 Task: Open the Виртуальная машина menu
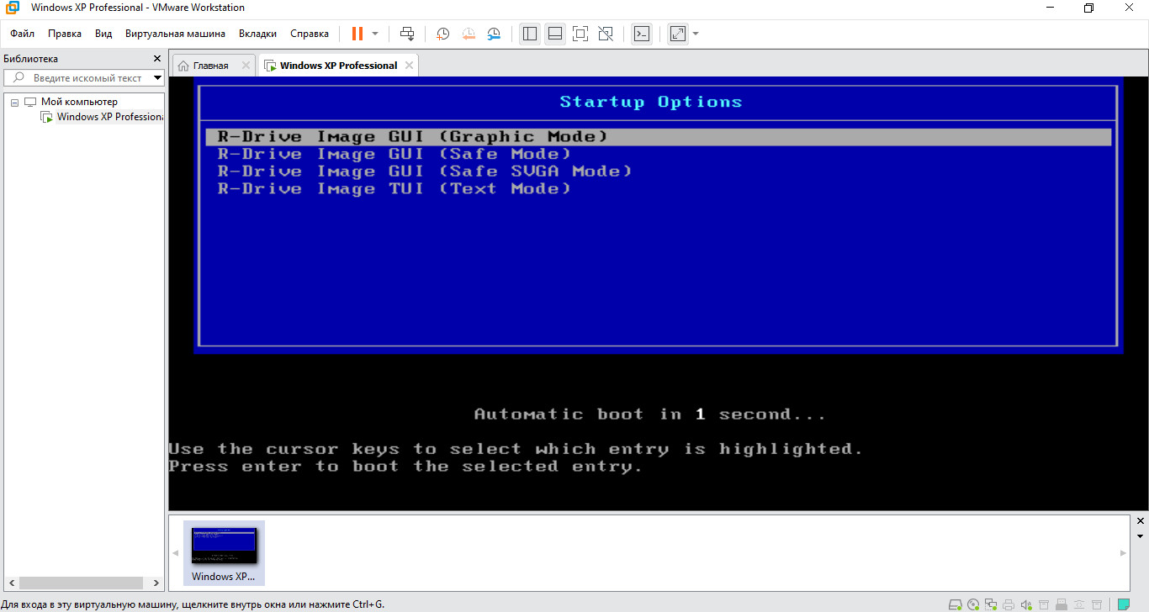coord(175,34)
